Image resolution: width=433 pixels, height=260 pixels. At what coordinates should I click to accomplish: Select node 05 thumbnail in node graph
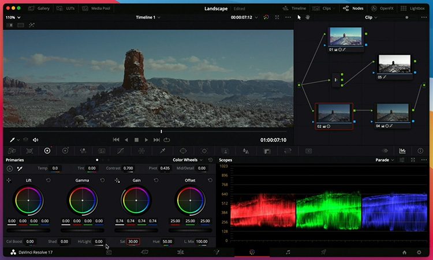[x=394, y=63]
